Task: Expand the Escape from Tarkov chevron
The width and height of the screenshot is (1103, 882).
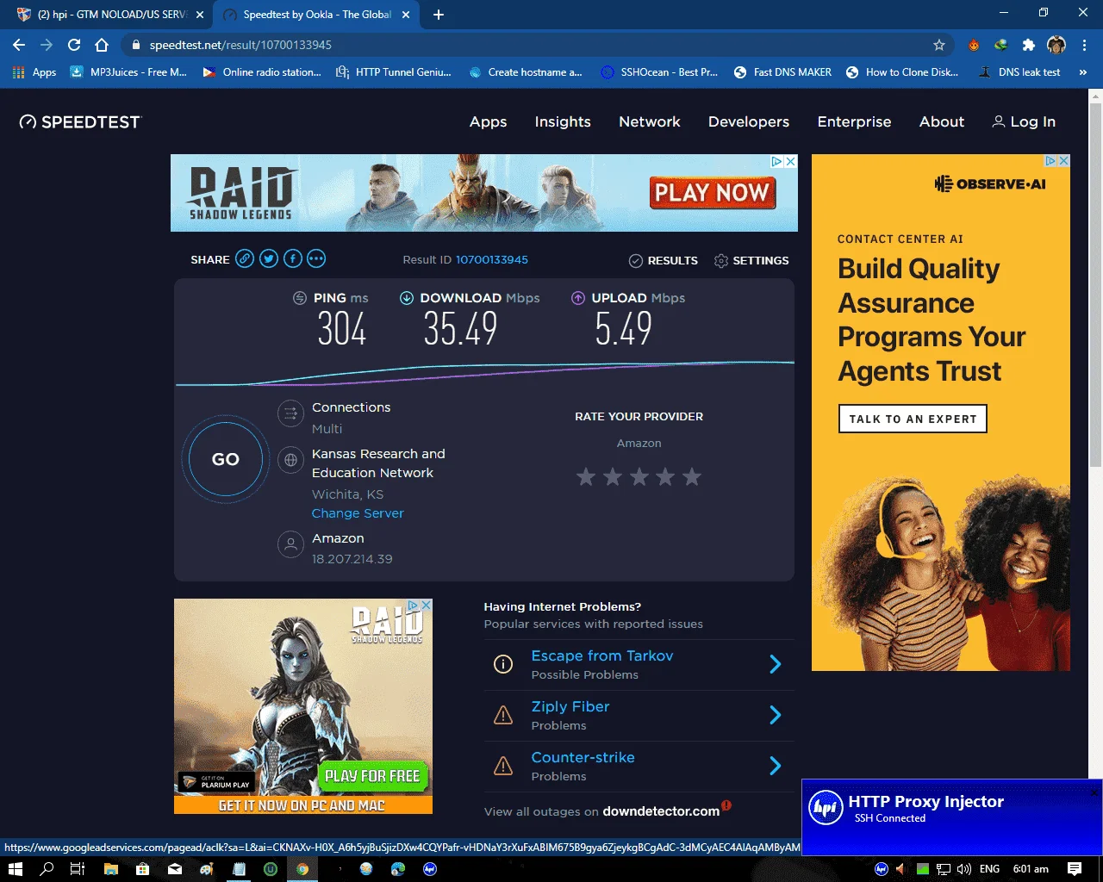Action: (x=775, y=664)
